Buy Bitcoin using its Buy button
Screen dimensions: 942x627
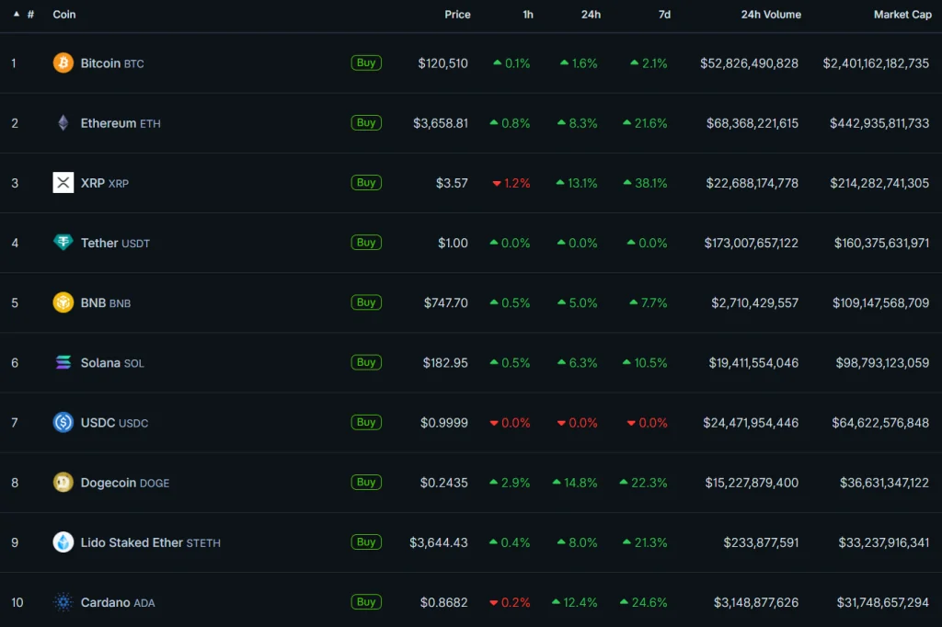tap(366, 63)
